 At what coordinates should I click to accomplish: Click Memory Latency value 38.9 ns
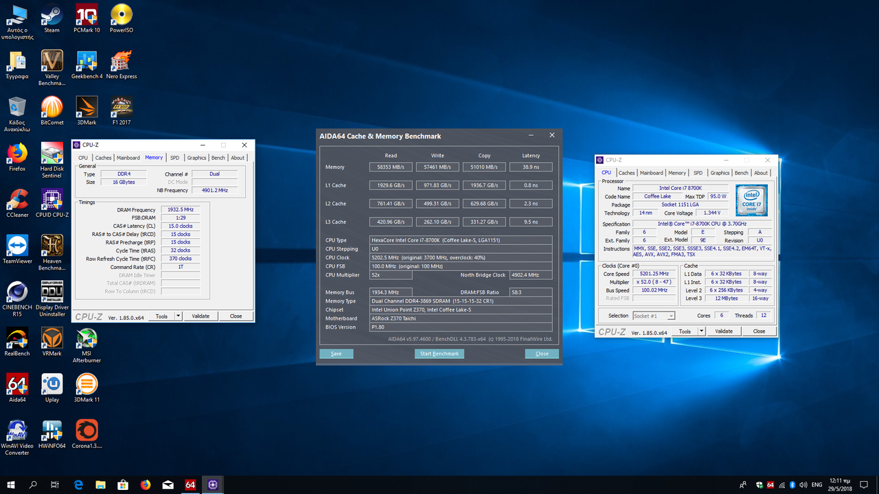coord(531,167)
